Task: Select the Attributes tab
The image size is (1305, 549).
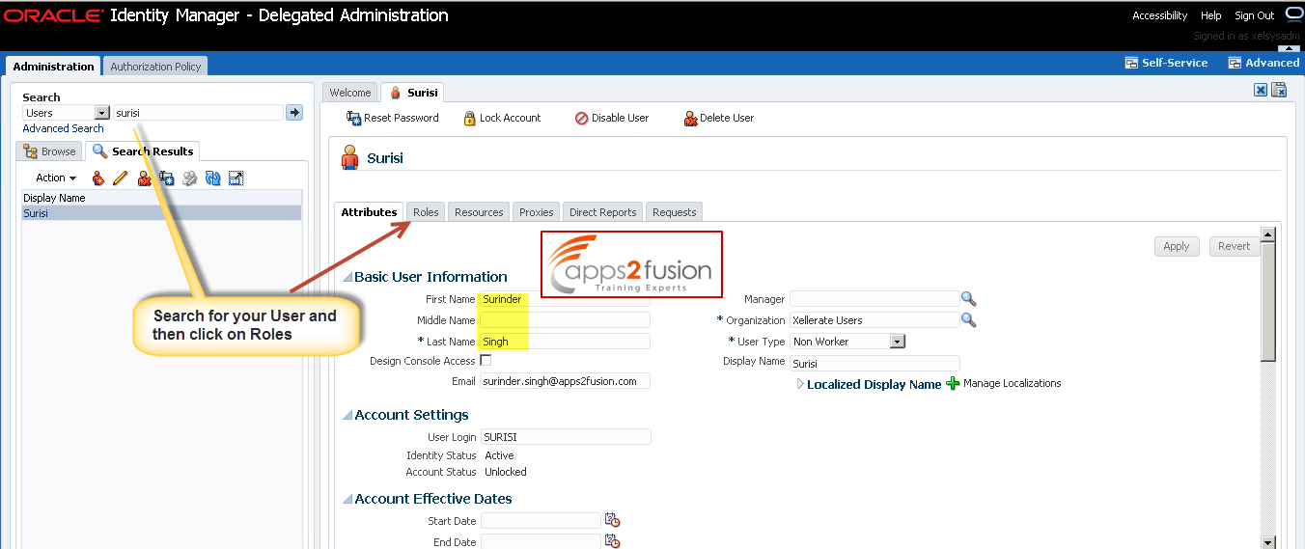Action: [x=369, y=212]
